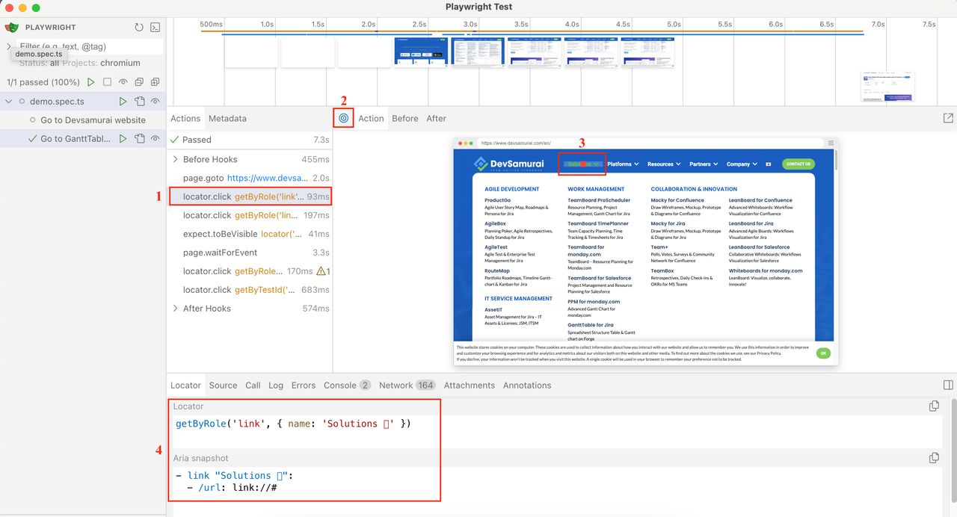The width and height of the screenshot is (957, 517).
Task: Collapse the demo.spec.ts tree node
Action: tap(9, 102)
